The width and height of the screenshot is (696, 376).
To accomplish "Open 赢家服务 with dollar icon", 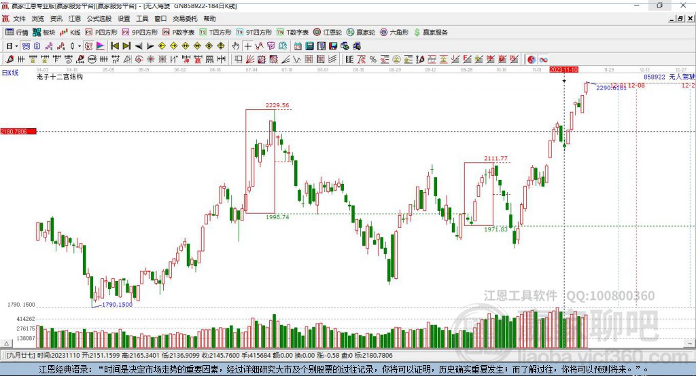I will 430,33.
